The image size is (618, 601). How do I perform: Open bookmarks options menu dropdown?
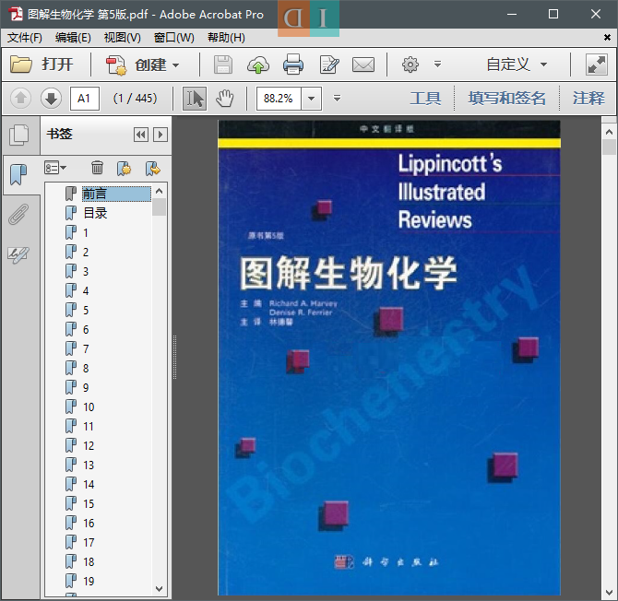pyautogui.click(x=55, y=168)
